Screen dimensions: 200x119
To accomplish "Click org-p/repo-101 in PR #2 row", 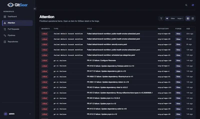I will coord(164,87).
